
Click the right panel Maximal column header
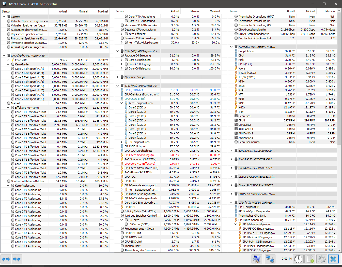click(327, 11)
